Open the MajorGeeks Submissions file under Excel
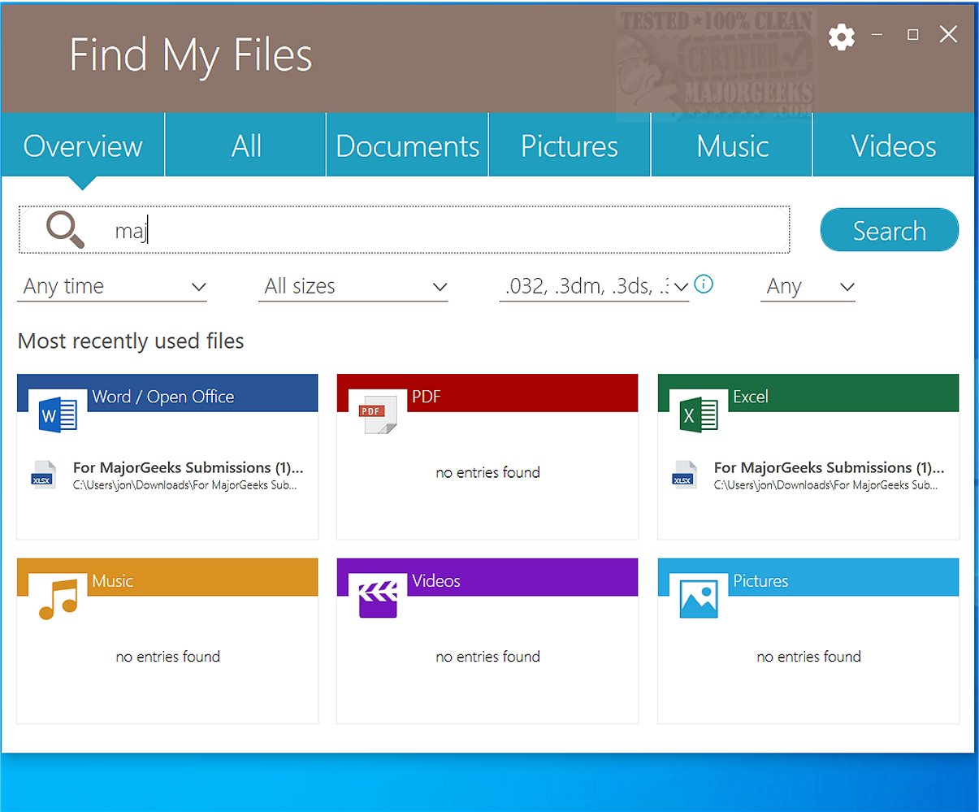Screen dimensions: 979x812 click(828, 475)
